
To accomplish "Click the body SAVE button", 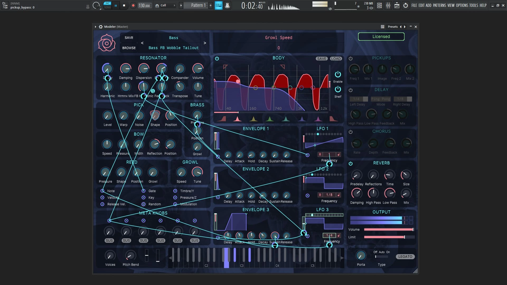I will coord(322,59).
